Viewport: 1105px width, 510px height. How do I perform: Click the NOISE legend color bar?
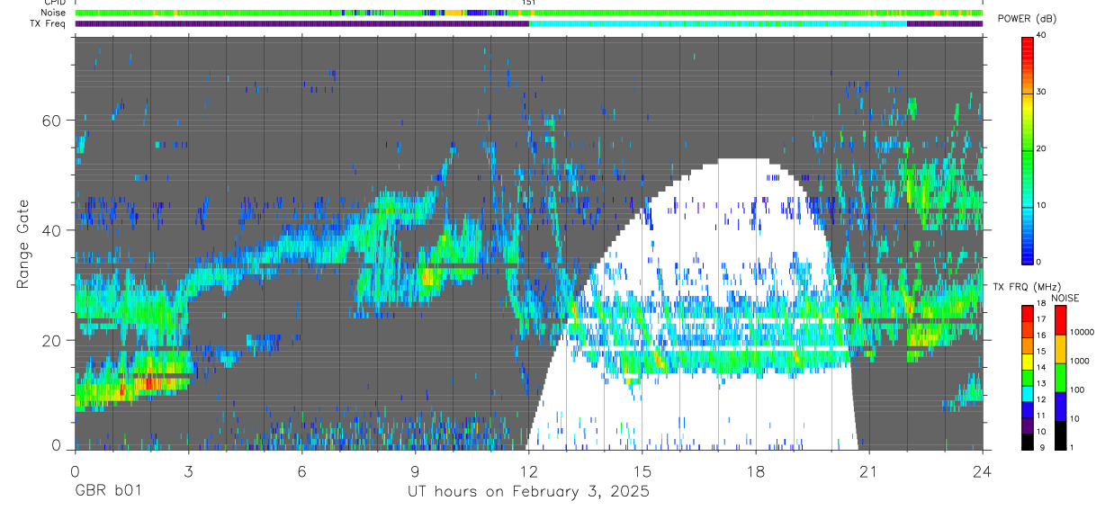1060,377
